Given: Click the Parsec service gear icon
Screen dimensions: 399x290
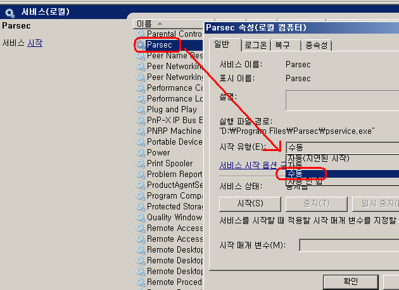Looking at the screenshot, I should click(140, 45).
